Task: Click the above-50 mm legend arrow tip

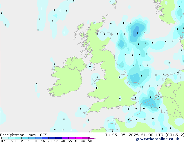Action: coord(92,138)
